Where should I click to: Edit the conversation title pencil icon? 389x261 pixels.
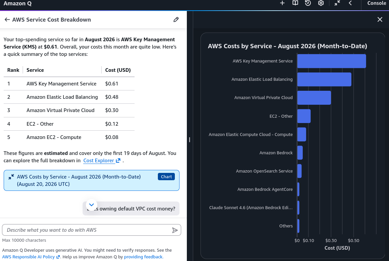coord(176,20)
